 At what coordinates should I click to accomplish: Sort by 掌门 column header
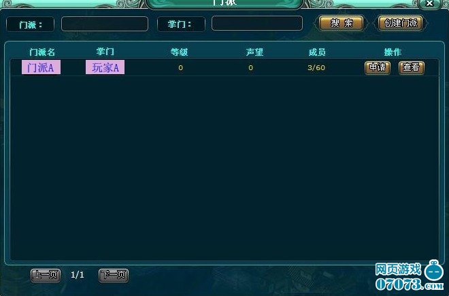click(x=105, y=52)
